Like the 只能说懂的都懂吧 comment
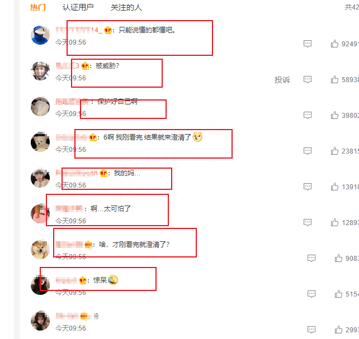The width and height of the screenshot is (359, 339). [x=334, y=44]
